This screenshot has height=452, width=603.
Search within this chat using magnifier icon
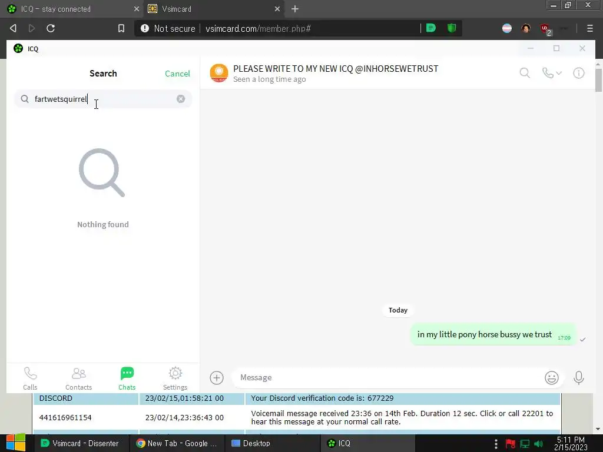tap(525, 73)
